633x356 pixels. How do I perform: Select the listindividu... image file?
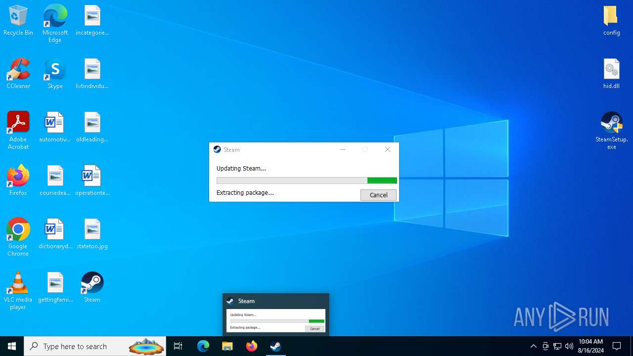click(x=92, y=74)
